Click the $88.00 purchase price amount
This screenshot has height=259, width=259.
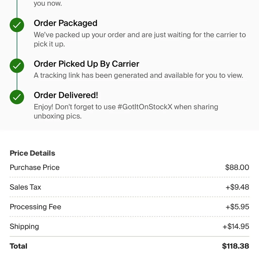(237, 167)
